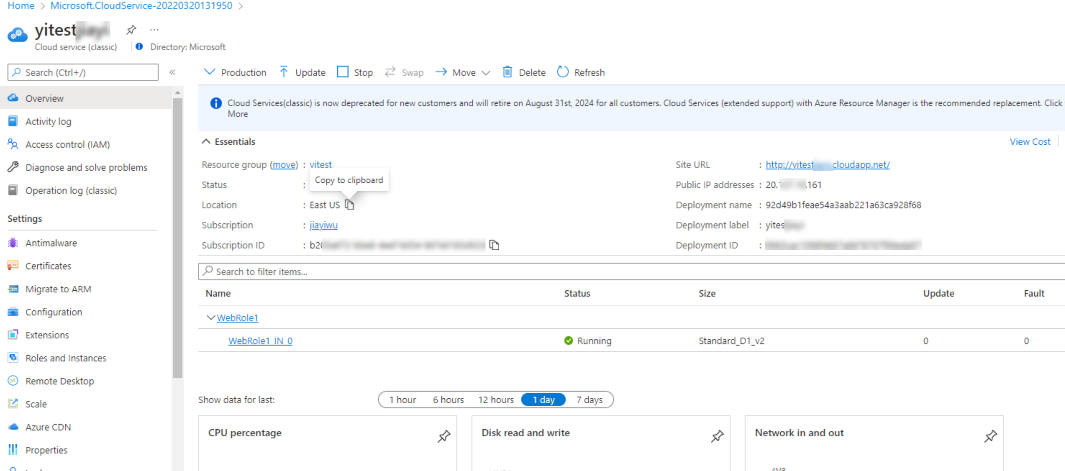Open Activity log in sidebar

click(48, 121)
